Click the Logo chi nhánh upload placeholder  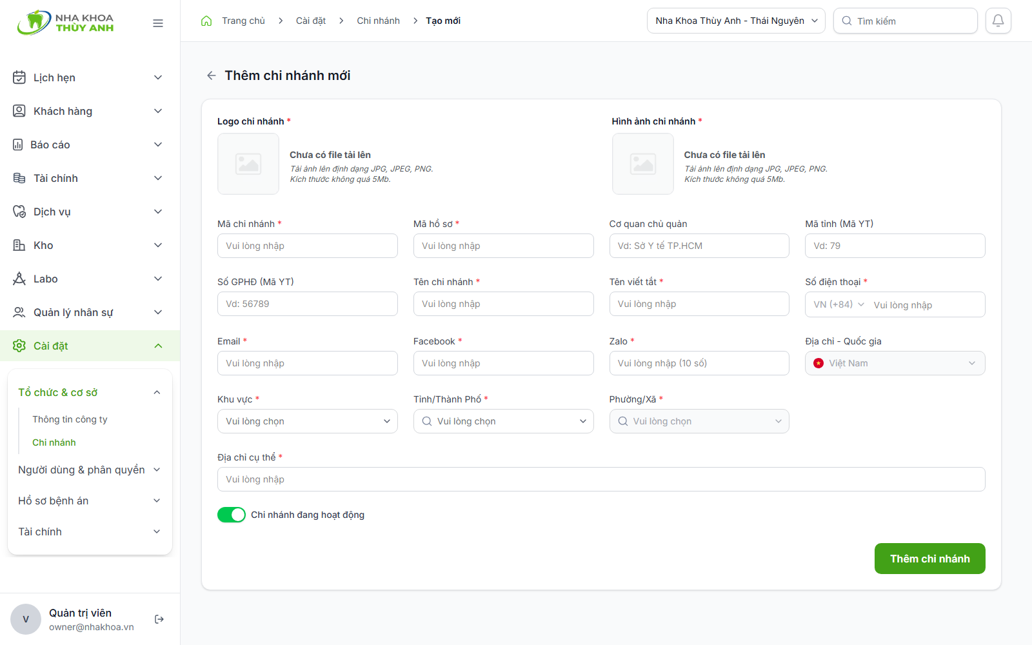point(248,164)
